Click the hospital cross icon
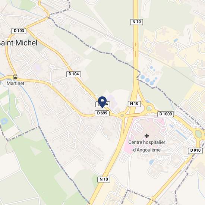The image size is (205, 205). tap(147, 136)
